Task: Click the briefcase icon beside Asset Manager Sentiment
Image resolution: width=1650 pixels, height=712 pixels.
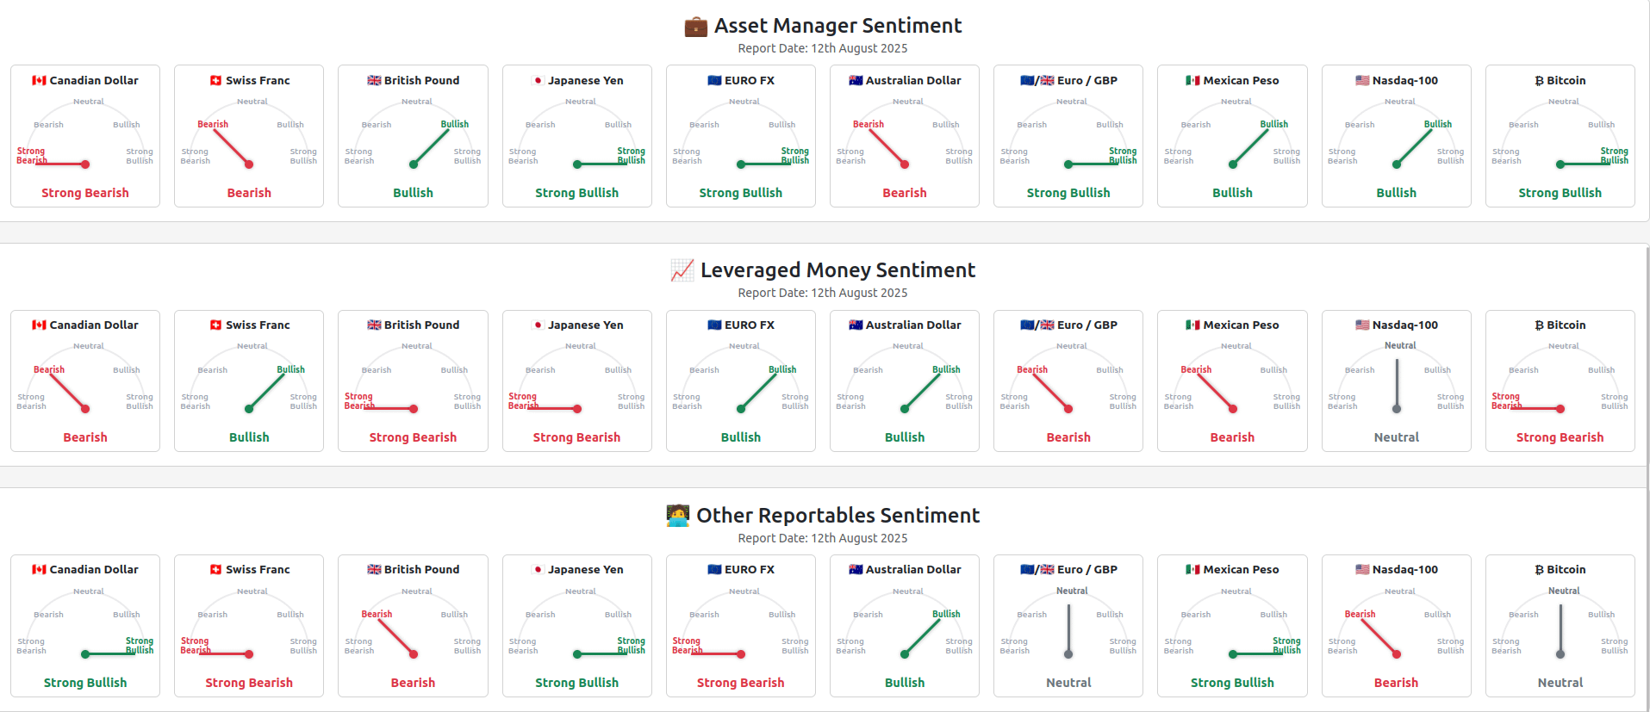Action: click(695, 27)
